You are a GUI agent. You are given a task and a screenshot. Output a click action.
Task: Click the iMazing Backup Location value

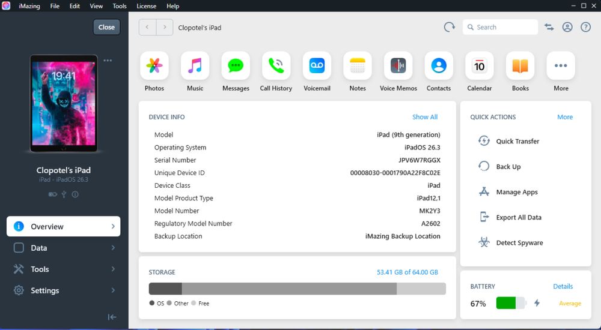point(403,236)
